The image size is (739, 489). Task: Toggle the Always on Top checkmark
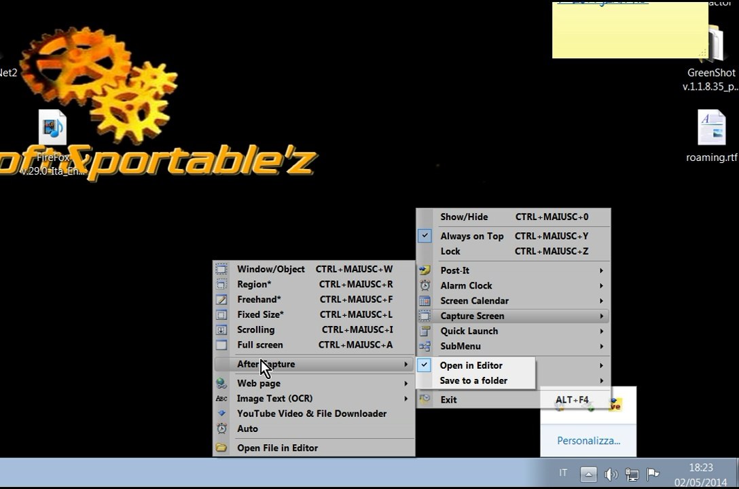coord(425,236)
